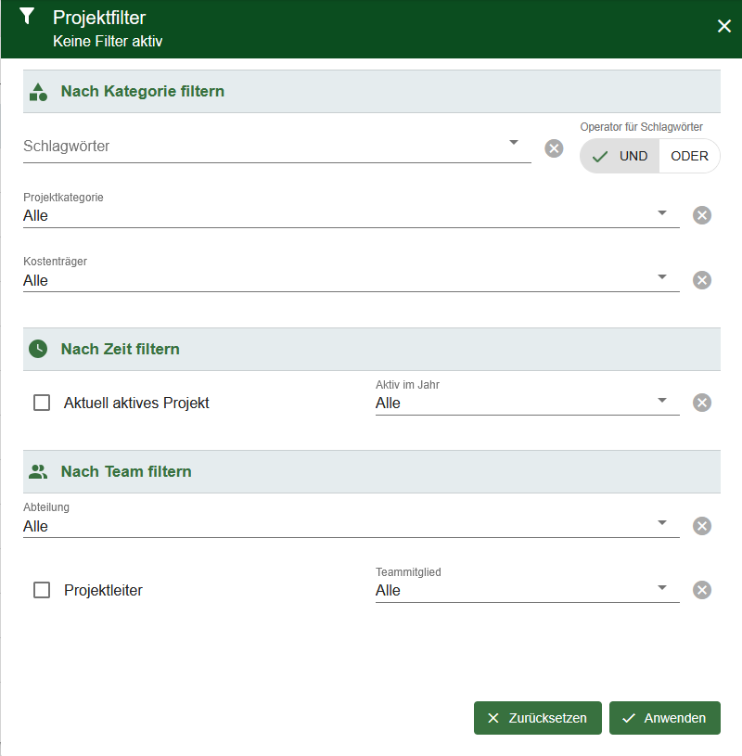Expand the Abteilung dropdown list
Image resolution: width=742 pixels, height=756 pixels.
(x=661, y=524)
